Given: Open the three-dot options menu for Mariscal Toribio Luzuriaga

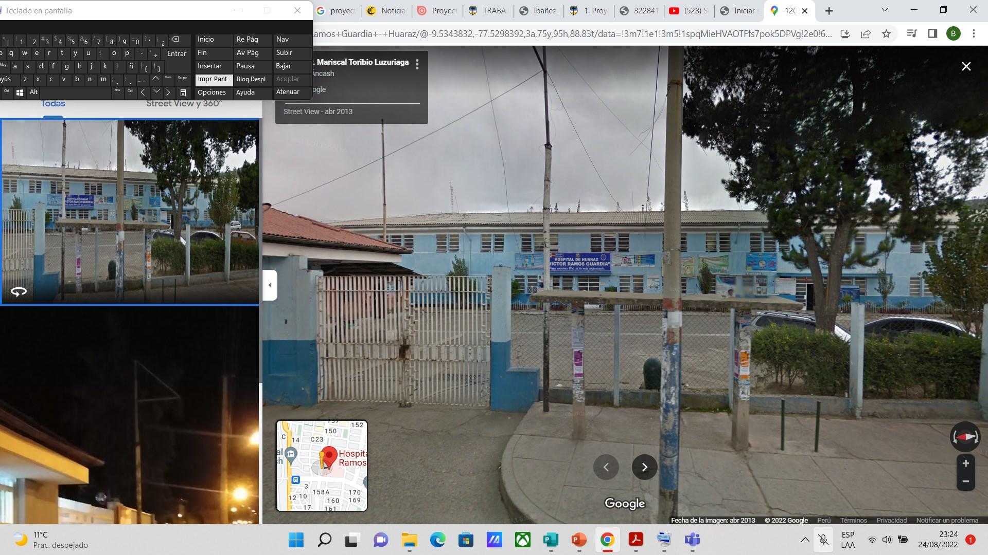Looking at the screenshot, I should [417, 64].
